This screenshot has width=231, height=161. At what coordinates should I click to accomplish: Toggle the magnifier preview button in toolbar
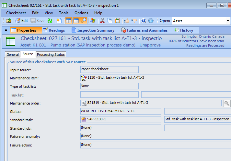[x=84, y=21]
